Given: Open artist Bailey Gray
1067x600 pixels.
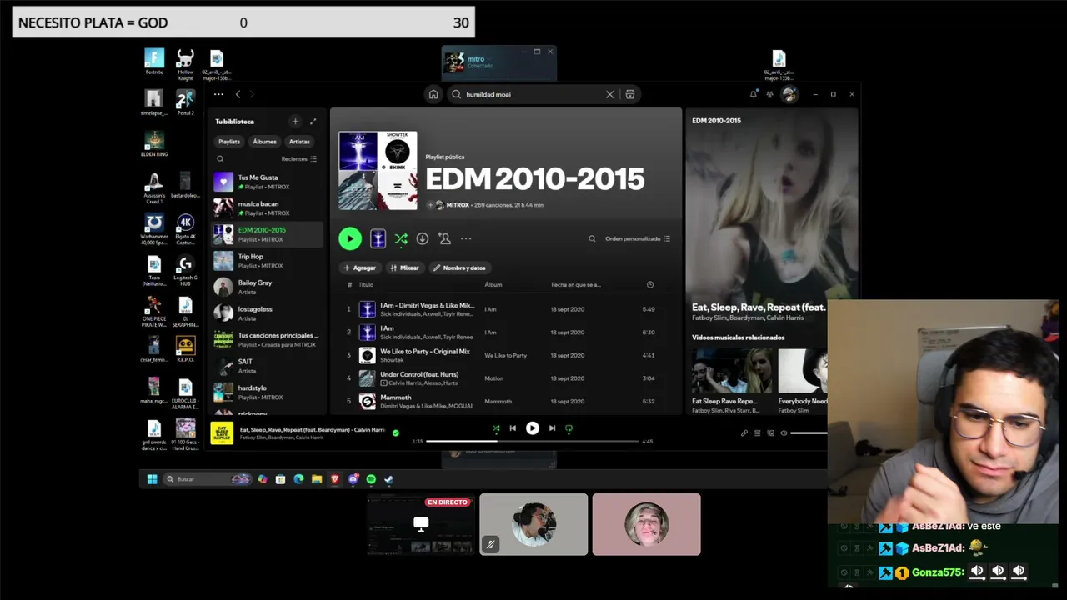Looking at the screenshot, I should [x=267, y=287].
